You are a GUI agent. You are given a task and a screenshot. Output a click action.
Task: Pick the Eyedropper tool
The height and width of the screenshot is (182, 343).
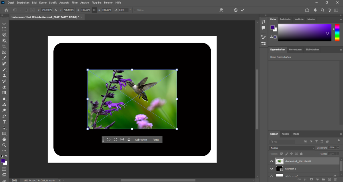pyautogui.click(x=4, y=58)
